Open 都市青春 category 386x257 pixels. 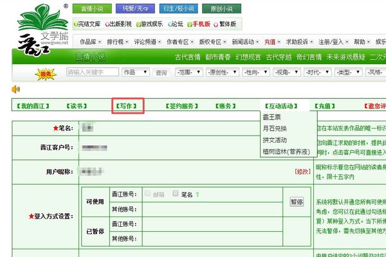[218, 57]
